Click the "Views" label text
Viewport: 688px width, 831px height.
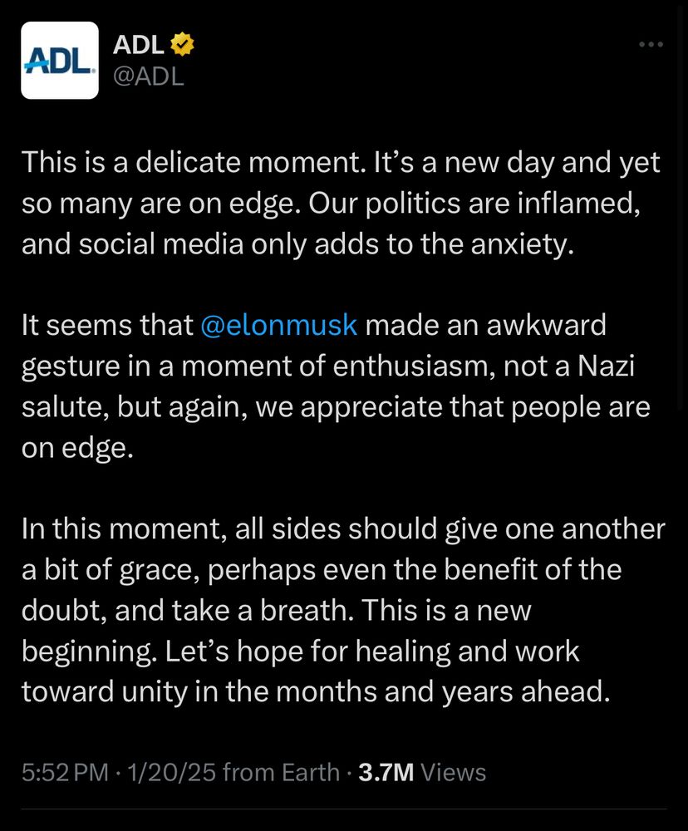coord(453,772)
